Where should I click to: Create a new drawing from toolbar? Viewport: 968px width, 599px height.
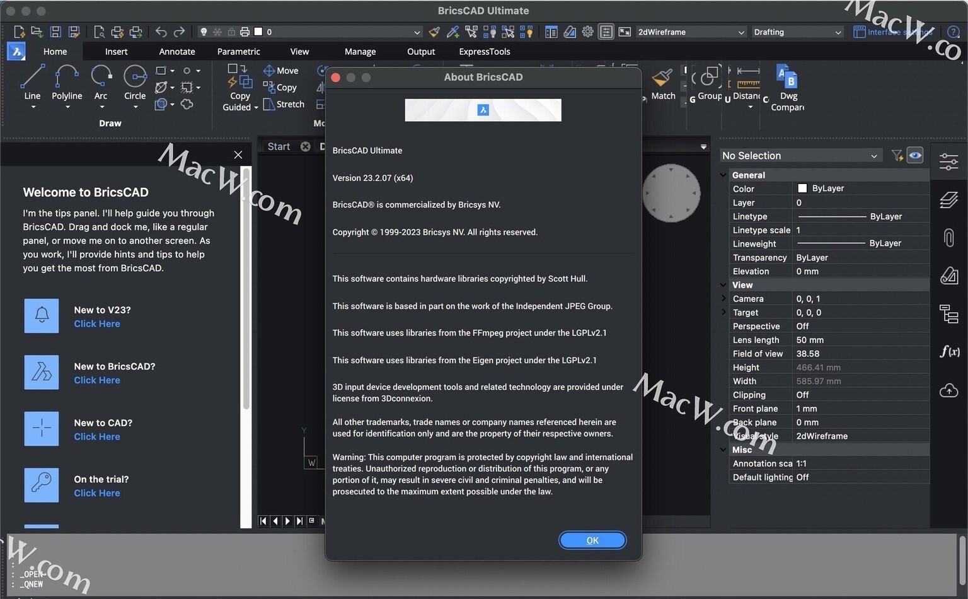pyautogui.click(x=19, y=32)
